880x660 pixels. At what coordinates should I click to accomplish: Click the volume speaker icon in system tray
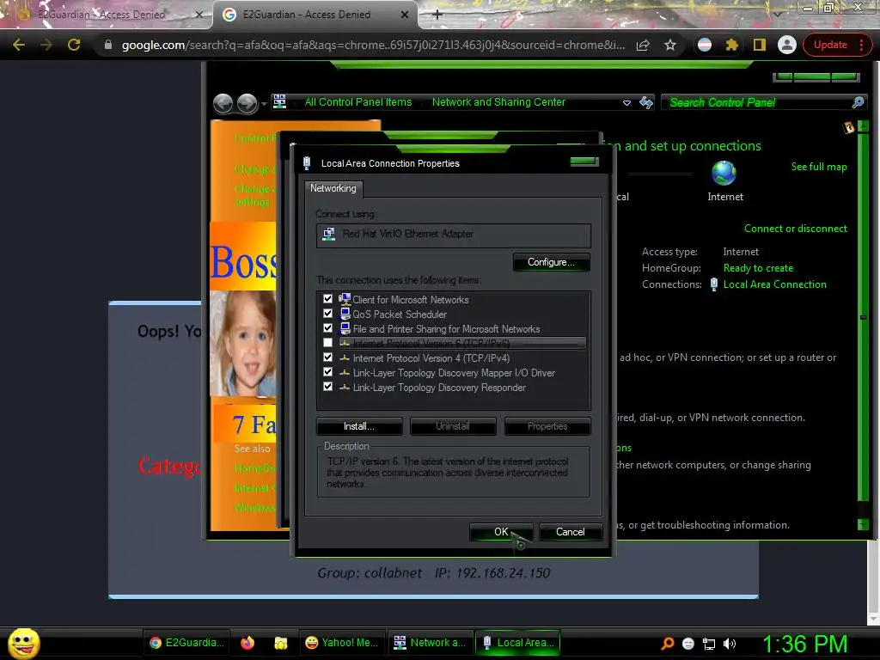tap(730, 644)
